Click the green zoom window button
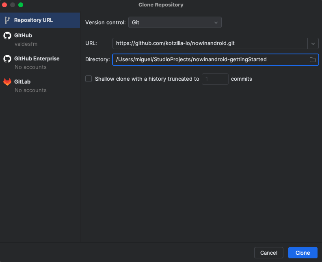Viewport: 322px width, 262px height. tap(21, 5)
